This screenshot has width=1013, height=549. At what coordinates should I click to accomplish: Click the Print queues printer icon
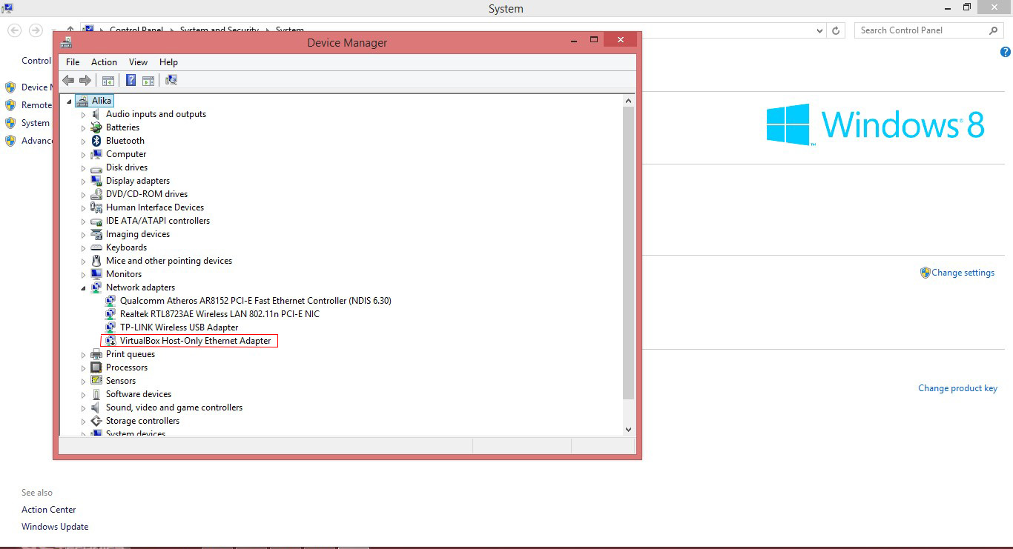96,354
